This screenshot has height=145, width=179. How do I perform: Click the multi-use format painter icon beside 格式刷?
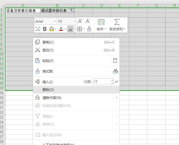115,71
